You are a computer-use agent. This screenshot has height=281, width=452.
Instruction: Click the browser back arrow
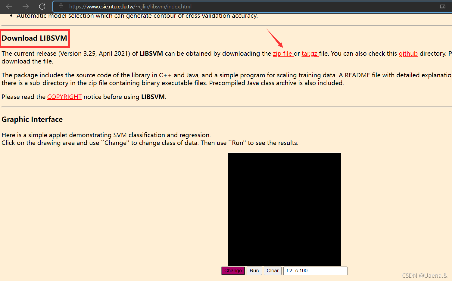[x=9, y=6]
